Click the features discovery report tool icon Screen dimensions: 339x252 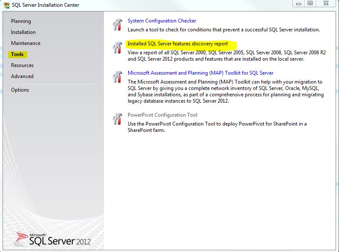pos(118,48)
